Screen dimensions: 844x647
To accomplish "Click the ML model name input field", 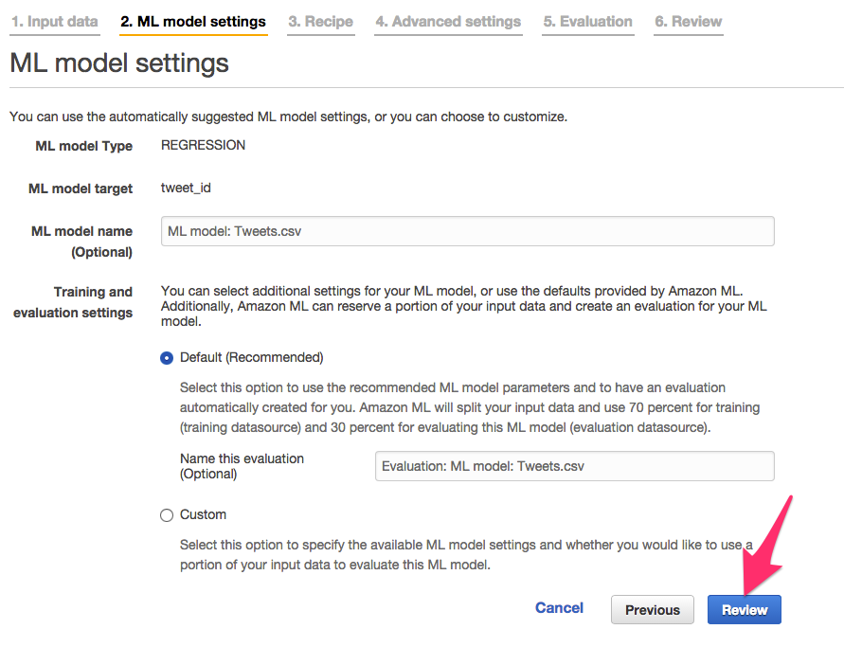I will [467, 231].
